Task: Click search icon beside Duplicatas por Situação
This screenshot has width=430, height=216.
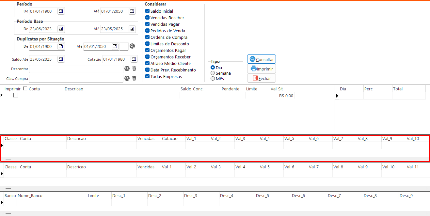Action: pyautogui.click(x=132, y=46)
